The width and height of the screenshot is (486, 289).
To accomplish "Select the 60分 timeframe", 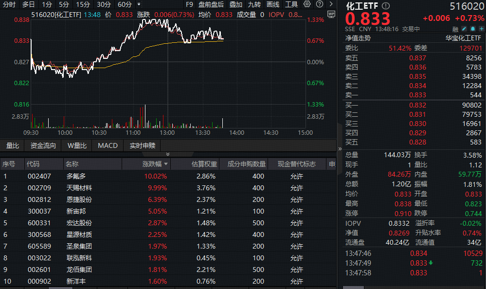I will [x=125, y=4].
